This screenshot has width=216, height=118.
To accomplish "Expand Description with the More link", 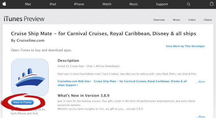I will 201,82.
